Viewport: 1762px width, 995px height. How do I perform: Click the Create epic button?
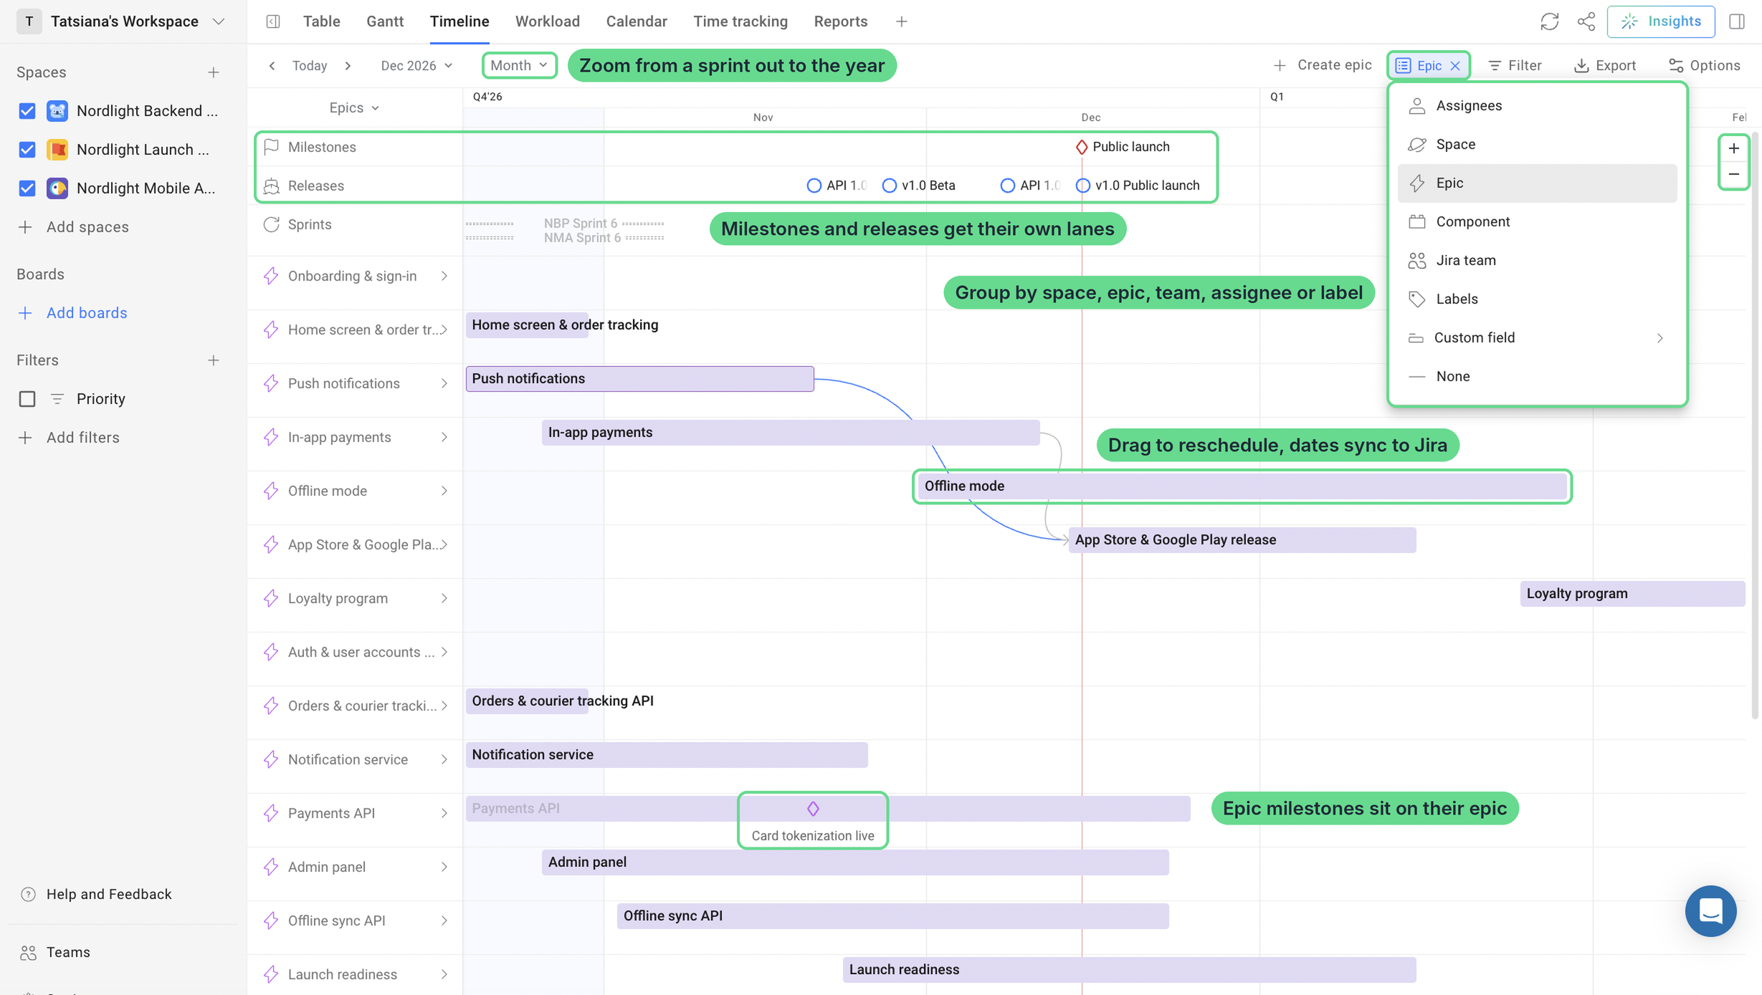(x=1322, y=65)
